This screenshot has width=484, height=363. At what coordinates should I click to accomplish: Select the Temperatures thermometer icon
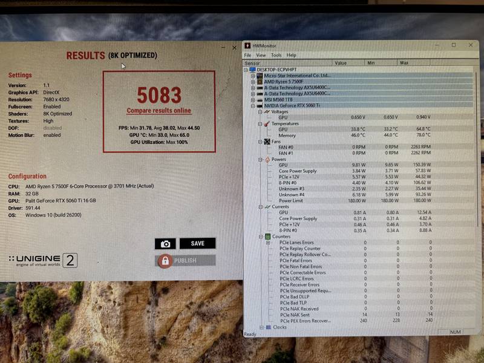tap(267, 123)
